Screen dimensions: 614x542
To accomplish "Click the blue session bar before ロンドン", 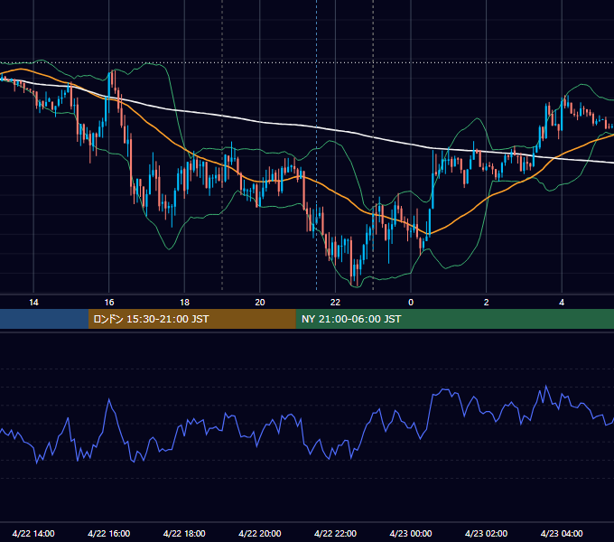I will [44, 319].
